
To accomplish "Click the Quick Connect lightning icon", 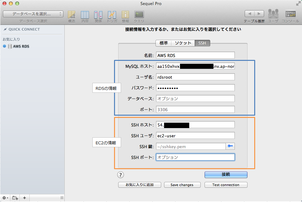I will pyautogui.click(x=5, y=29).
